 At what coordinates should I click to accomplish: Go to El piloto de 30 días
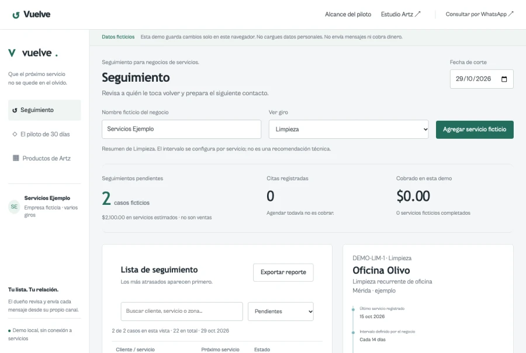[44, 134]
